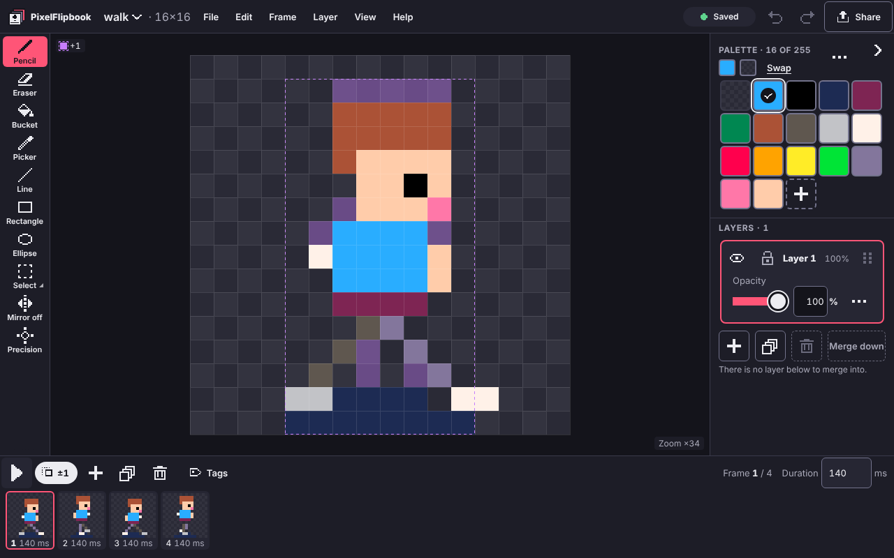Open the Frame menu
Viewport: 894px width, 558px height.
(283, 17)
